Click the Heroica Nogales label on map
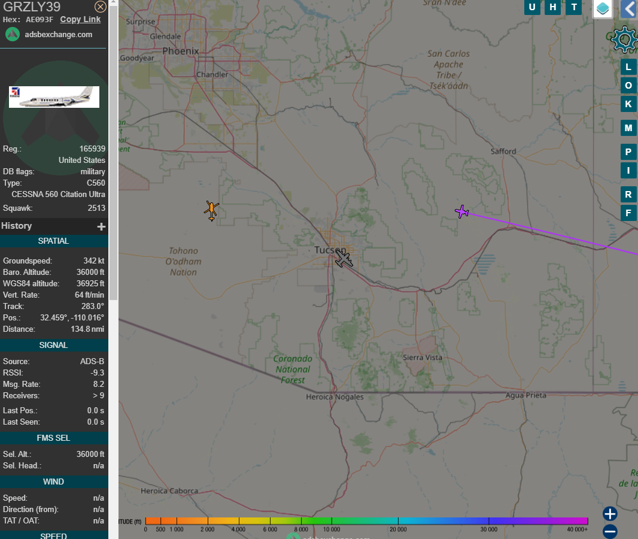 coord(335,397)
